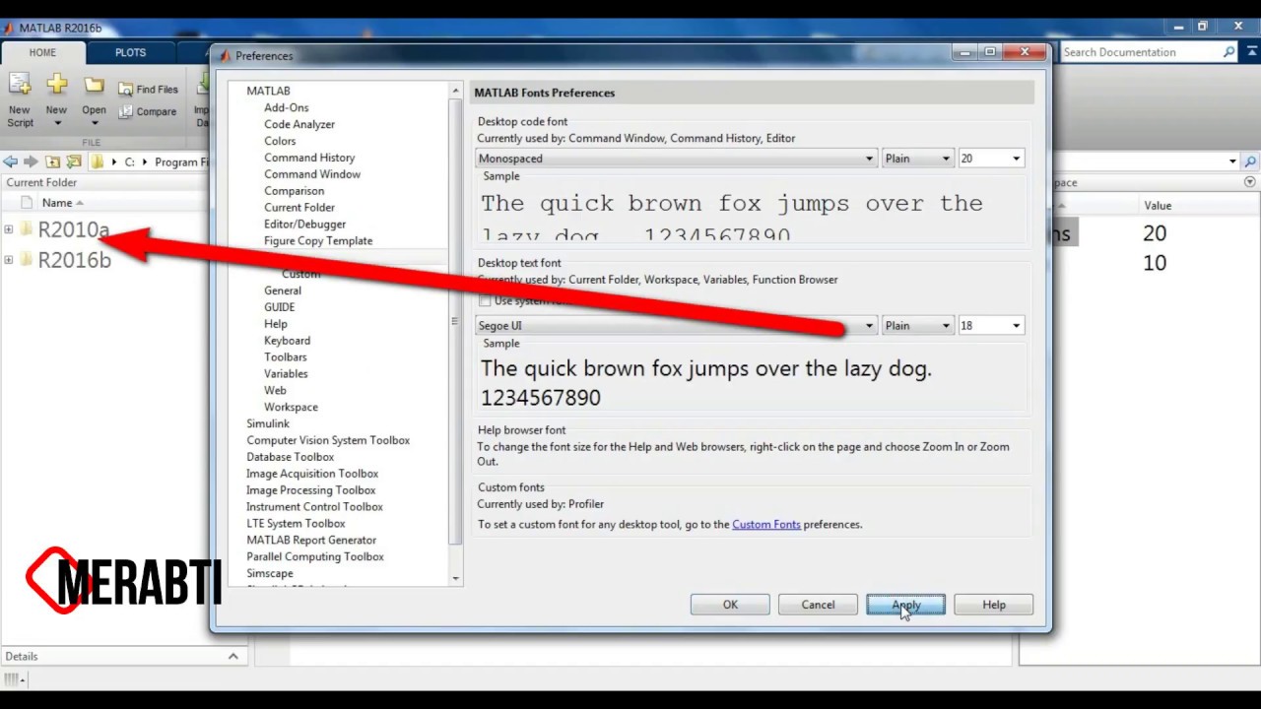Select Simulink in preferences tree
Screen dimensions: 1261x709
tap(268, 424)
